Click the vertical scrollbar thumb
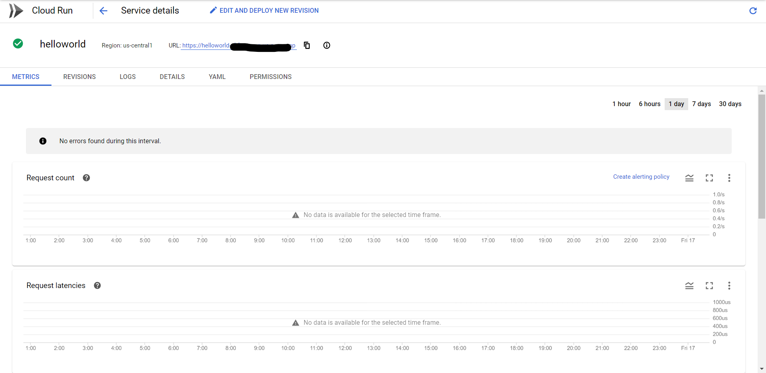This screenshot has height=373, width=766. pos(762,156)
